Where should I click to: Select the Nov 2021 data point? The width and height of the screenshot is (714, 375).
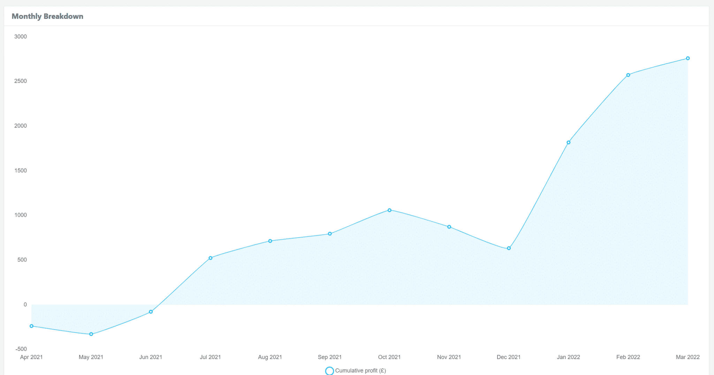click(x=449, y=227)
